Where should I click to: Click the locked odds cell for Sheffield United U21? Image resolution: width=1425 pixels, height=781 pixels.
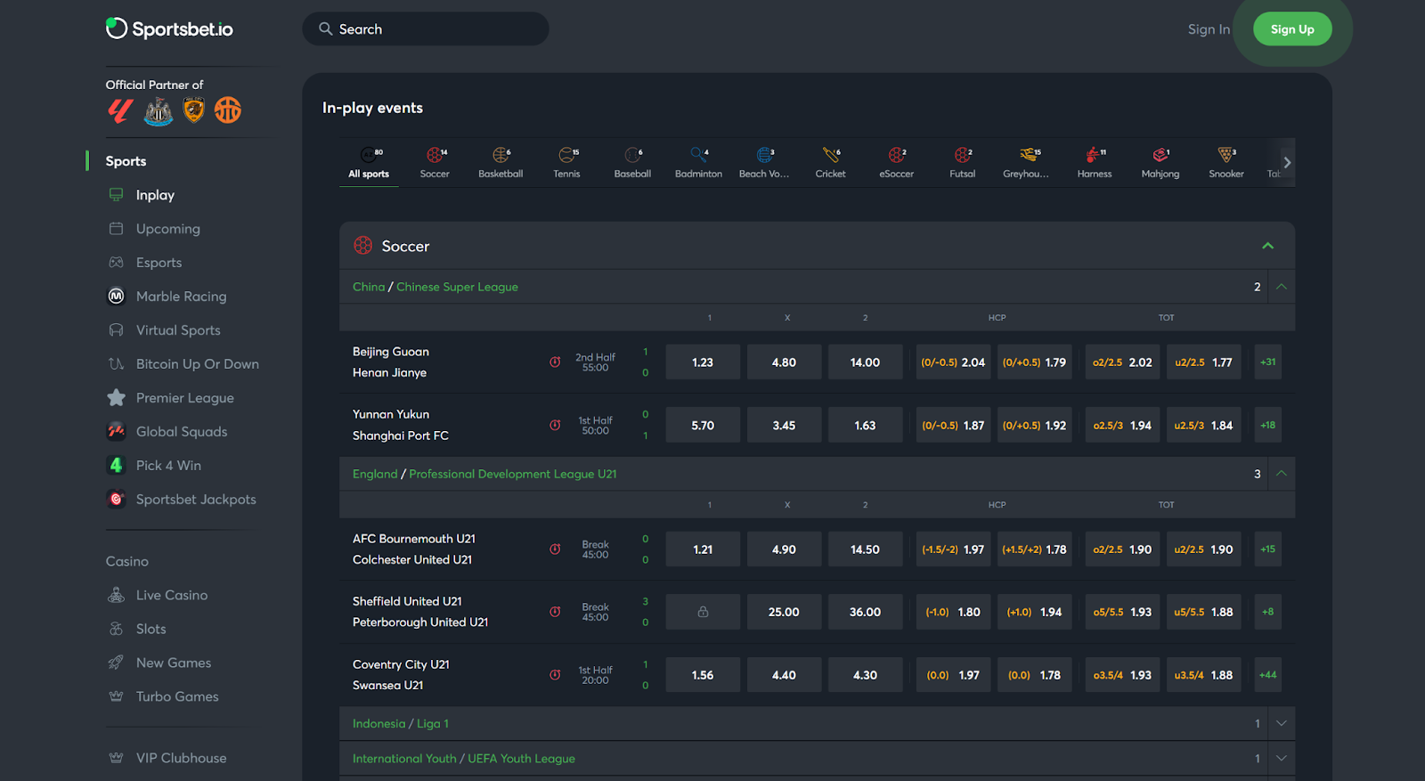(x=703, y=612)
